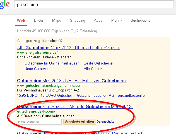Screen dimensions: 176x134
Task: Open Suchoptionen search tools
Action: 141,21
